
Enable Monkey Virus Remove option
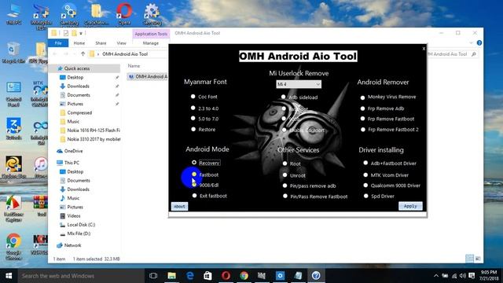click(x=362, y=97)
